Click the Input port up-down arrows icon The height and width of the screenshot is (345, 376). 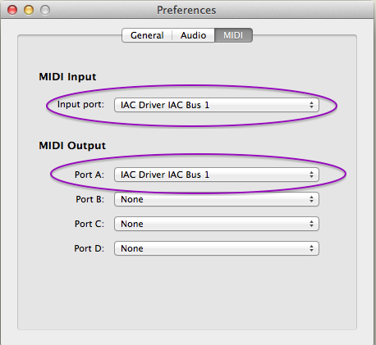(311, 105)
